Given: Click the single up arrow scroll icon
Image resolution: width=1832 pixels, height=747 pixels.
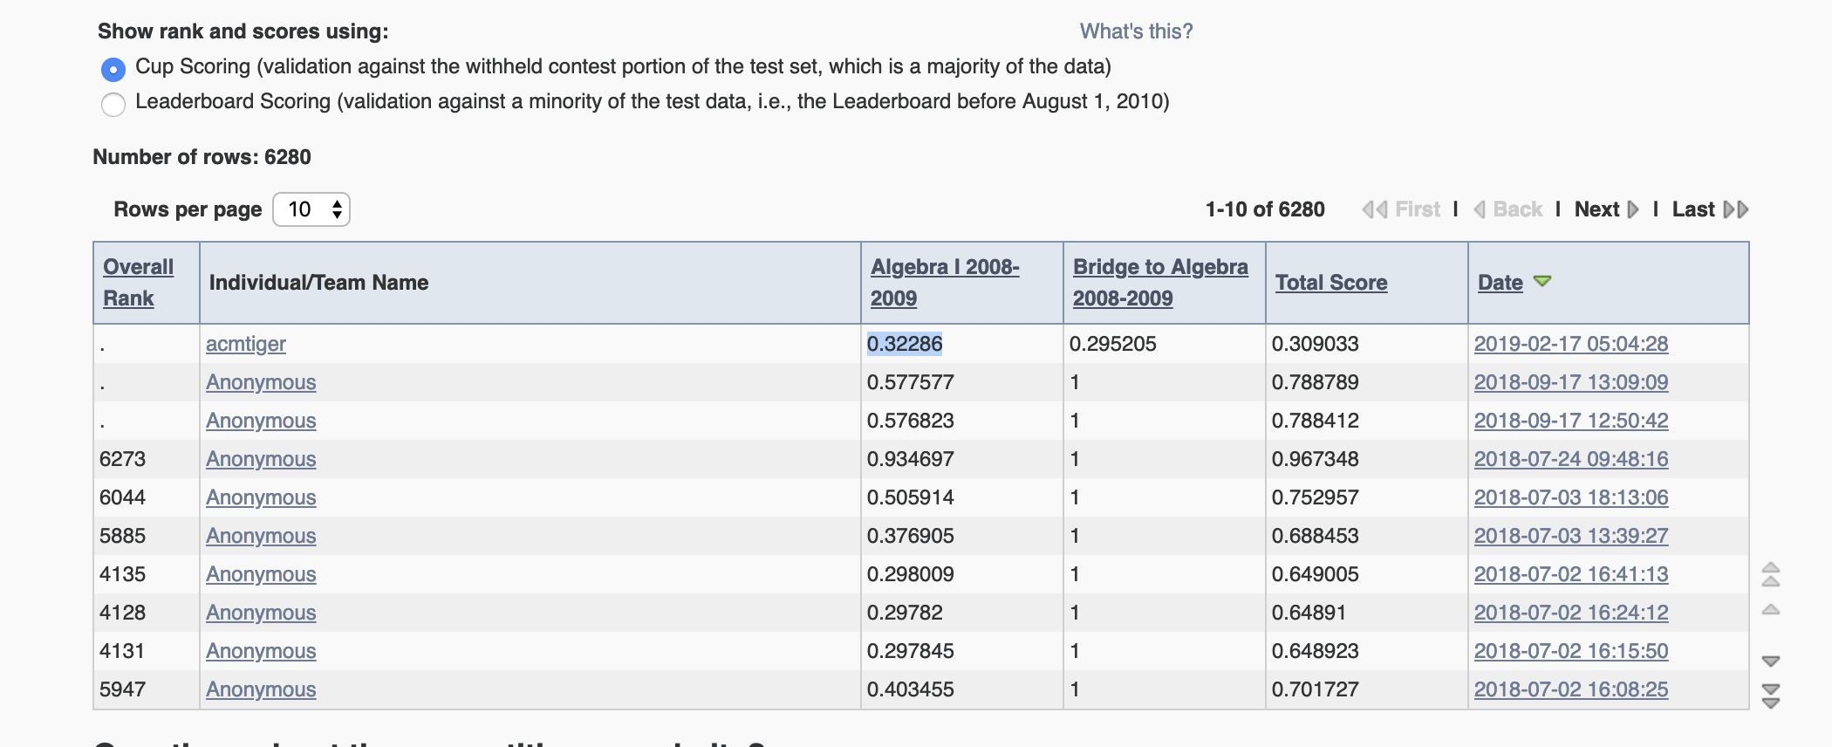Looking at the screenshot, I should 1771,609.
